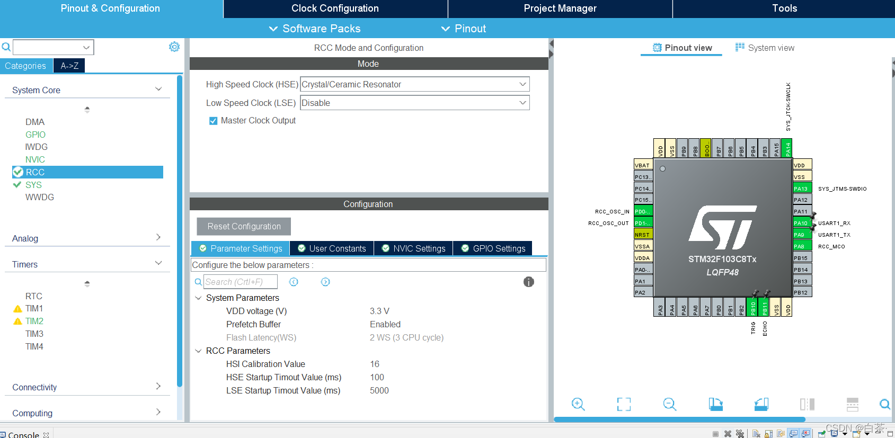Flip chip vertically icon
The height and width of the screenshot is (438, 895).
(853, 404)
